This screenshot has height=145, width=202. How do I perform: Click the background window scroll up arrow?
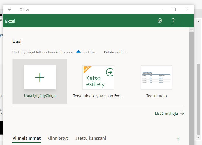198,22
